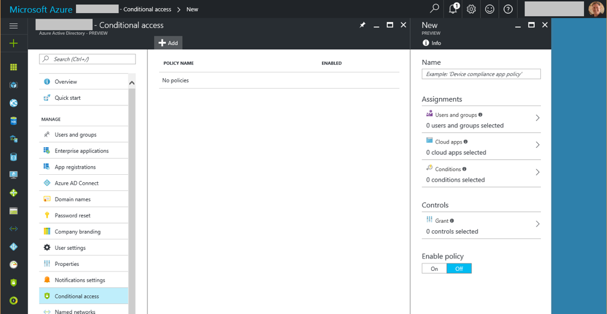Open Security Center shield icon in left rail
This screenshot has width=607, height=314.
(14, 282)
